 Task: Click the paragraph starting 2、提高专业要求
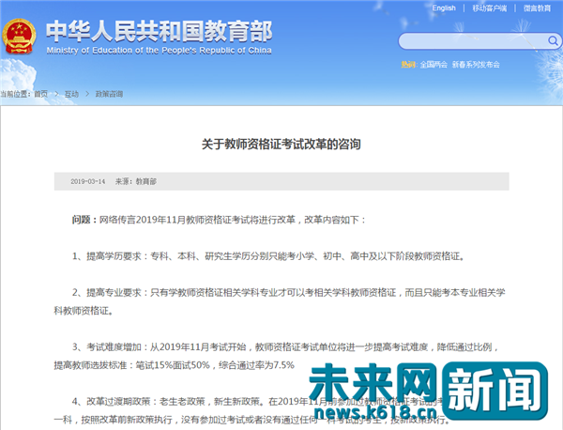[280, 301]
